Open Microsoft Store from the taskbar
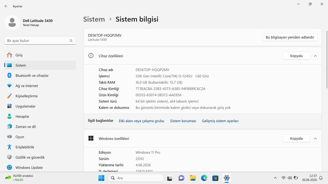Image resolution: width=328 pixels, height=184 pixels. tap(215, 178)
